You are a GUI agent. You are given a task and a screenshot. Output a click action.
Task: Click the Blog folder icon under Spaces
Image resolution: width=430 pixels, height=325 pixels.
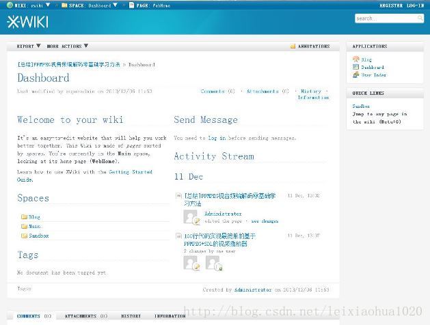24,217
